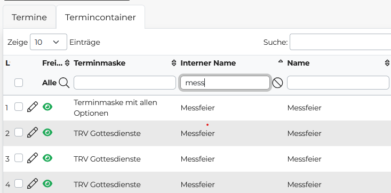Sort by the Name column arrows
Screen dimensions: 391x193
(x=387, y=63)
